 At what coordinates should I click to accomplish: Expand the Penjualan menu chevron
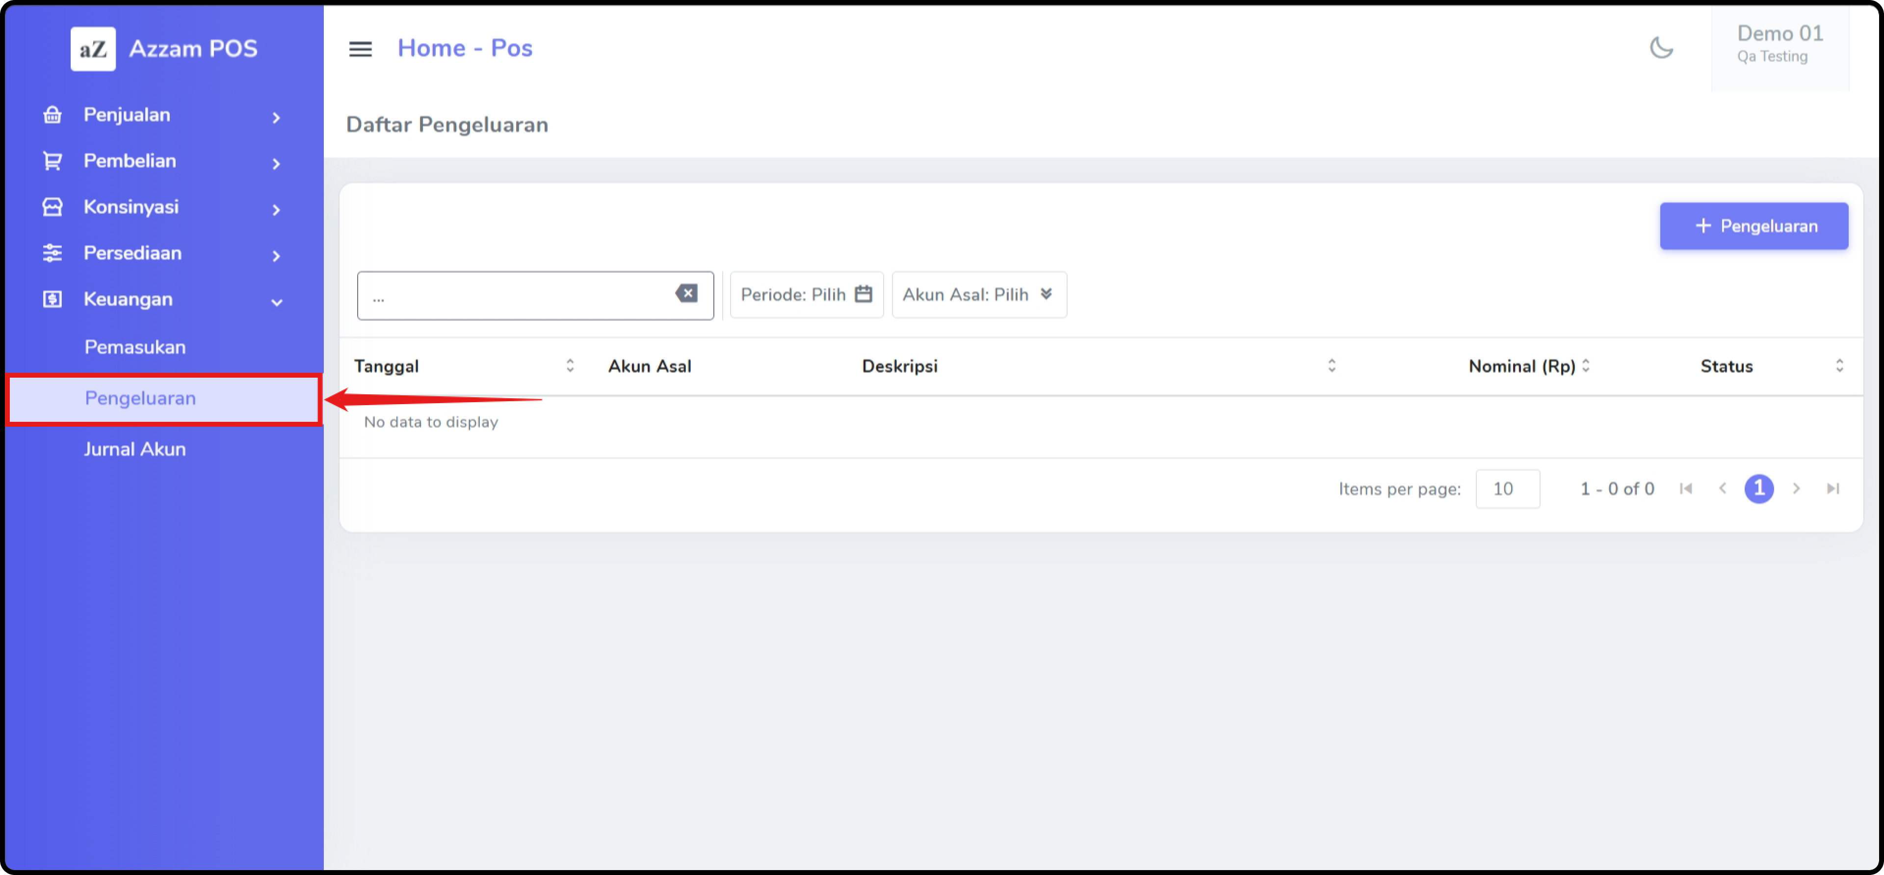[x=276, y=118]
